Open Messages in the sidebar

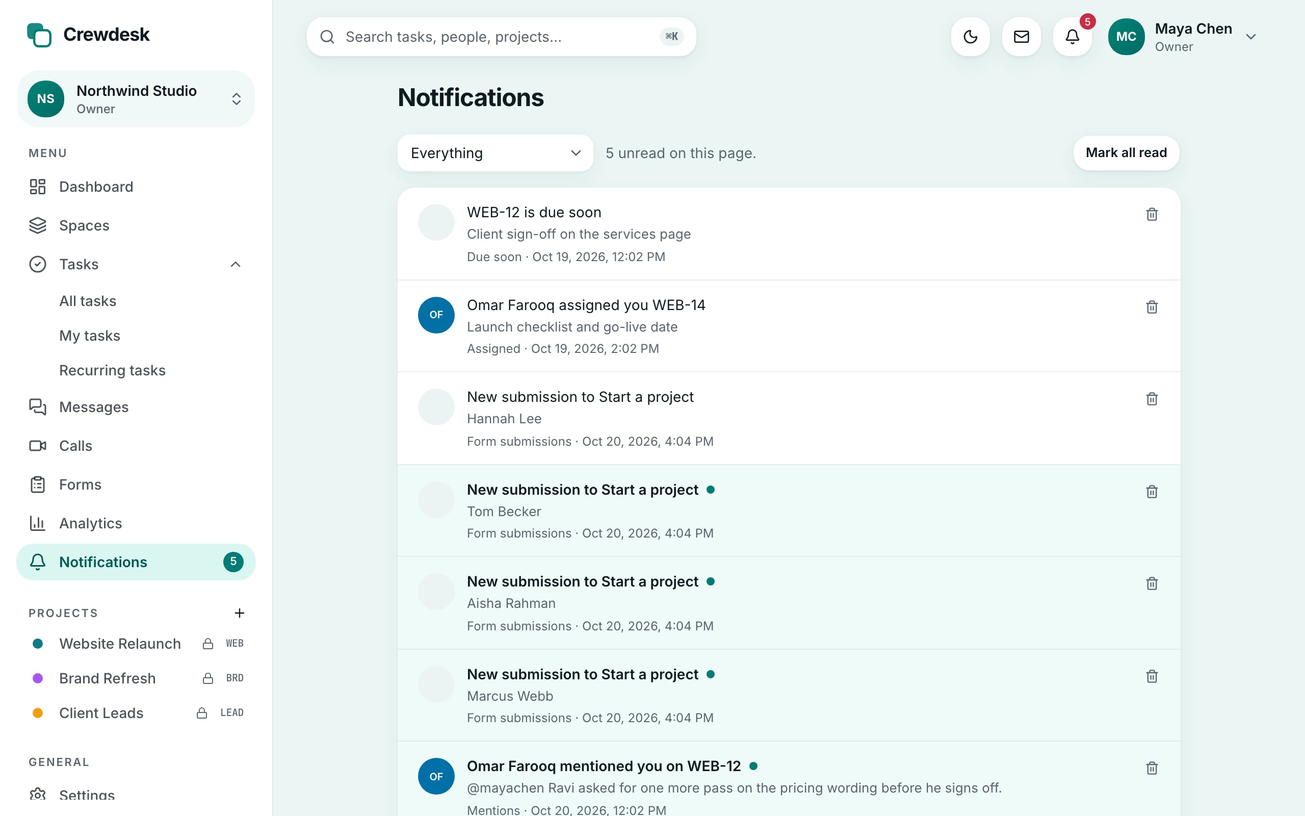(136, 407)
